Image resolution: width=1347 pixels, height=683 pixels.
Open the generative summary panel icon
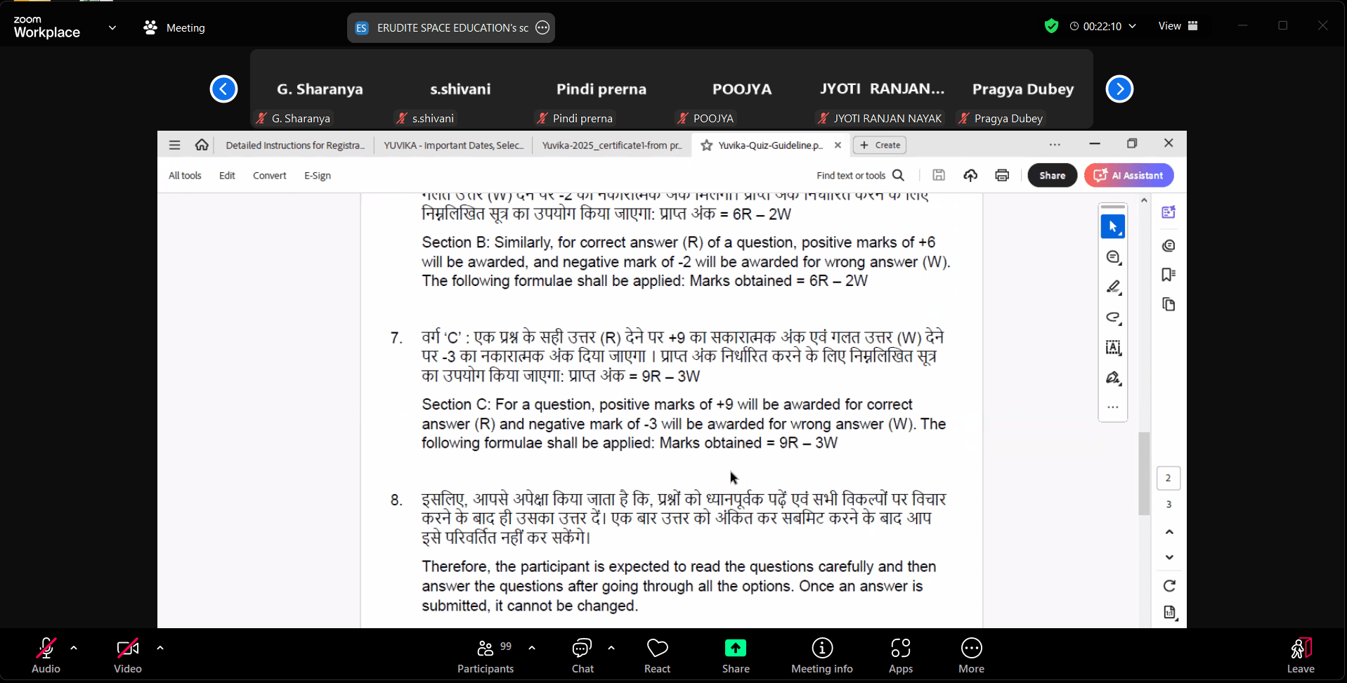click(x=1169, y=212)
